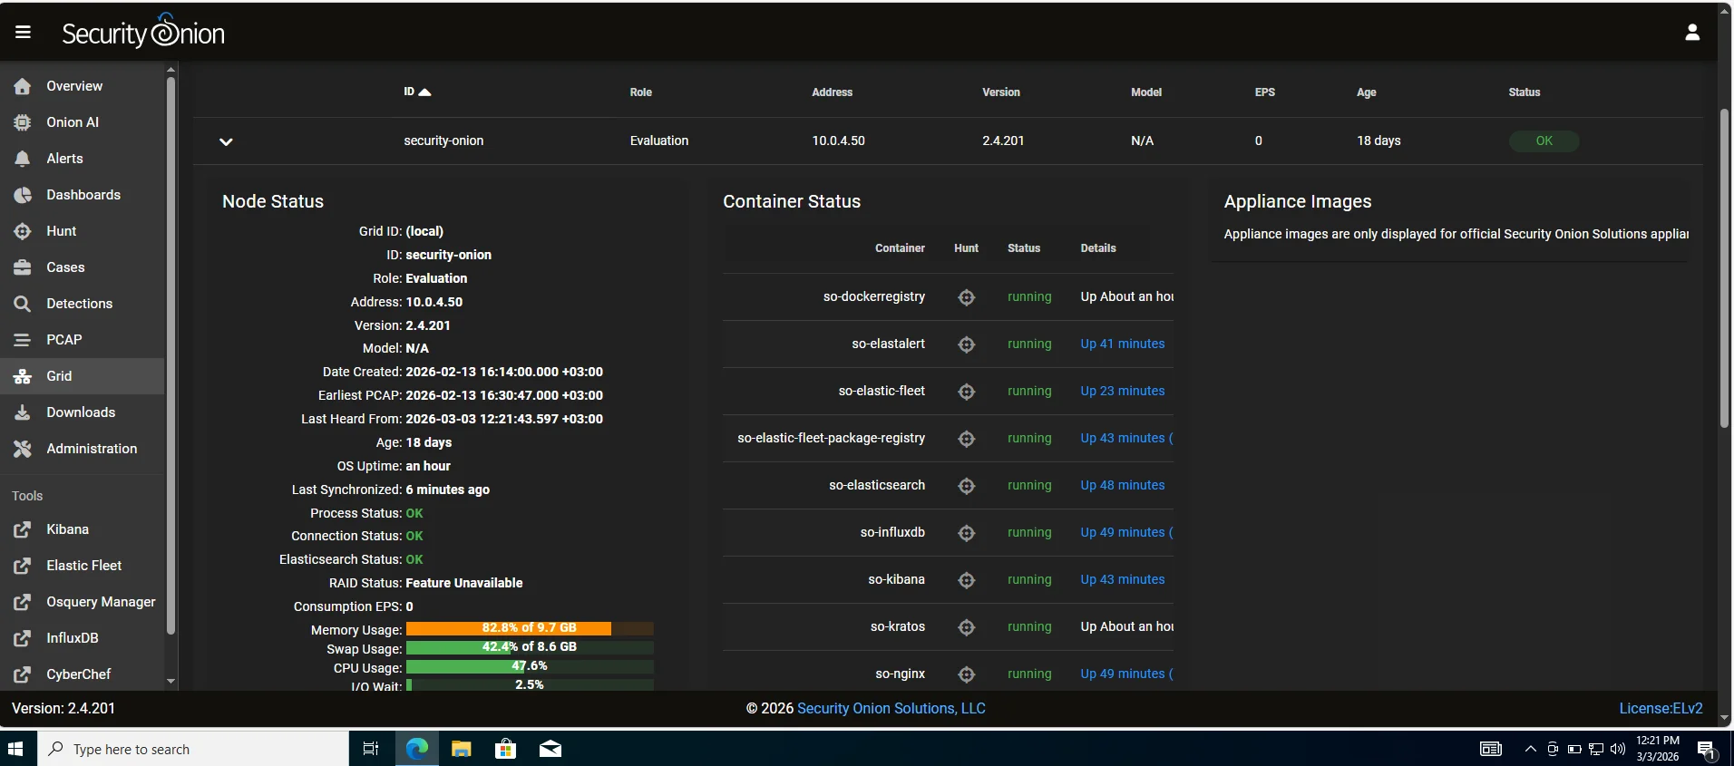This screenshot has height=766, width=1734.
Task: Open the Hunt page
Action: [x=61, y=231]
